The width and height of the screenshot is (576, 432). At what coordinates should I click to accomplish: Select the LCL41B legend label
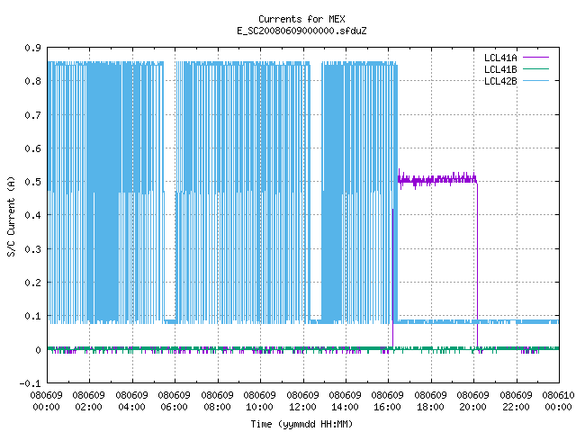[500, 69]
